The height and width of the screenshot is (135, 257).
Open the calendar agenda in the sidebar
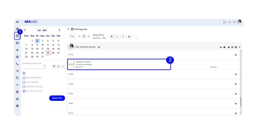point(17,36)
